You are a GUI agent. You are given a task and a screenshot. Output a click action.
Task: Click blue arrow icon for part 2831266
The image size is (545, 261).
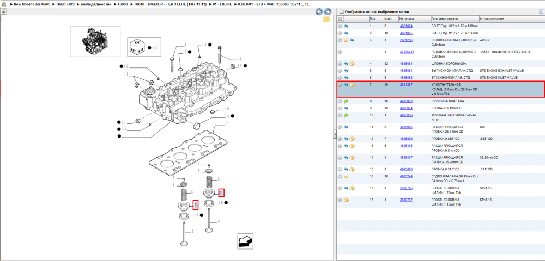tap(352, 40)
